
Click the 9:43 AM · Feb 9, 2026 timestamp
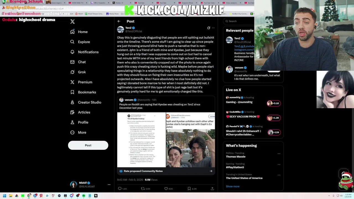pos(130,180)
